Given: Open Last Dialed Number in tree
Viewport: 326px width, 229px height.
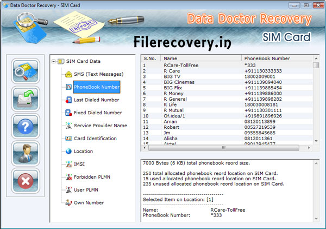Looking at the screenshot, I should (97, 100).
